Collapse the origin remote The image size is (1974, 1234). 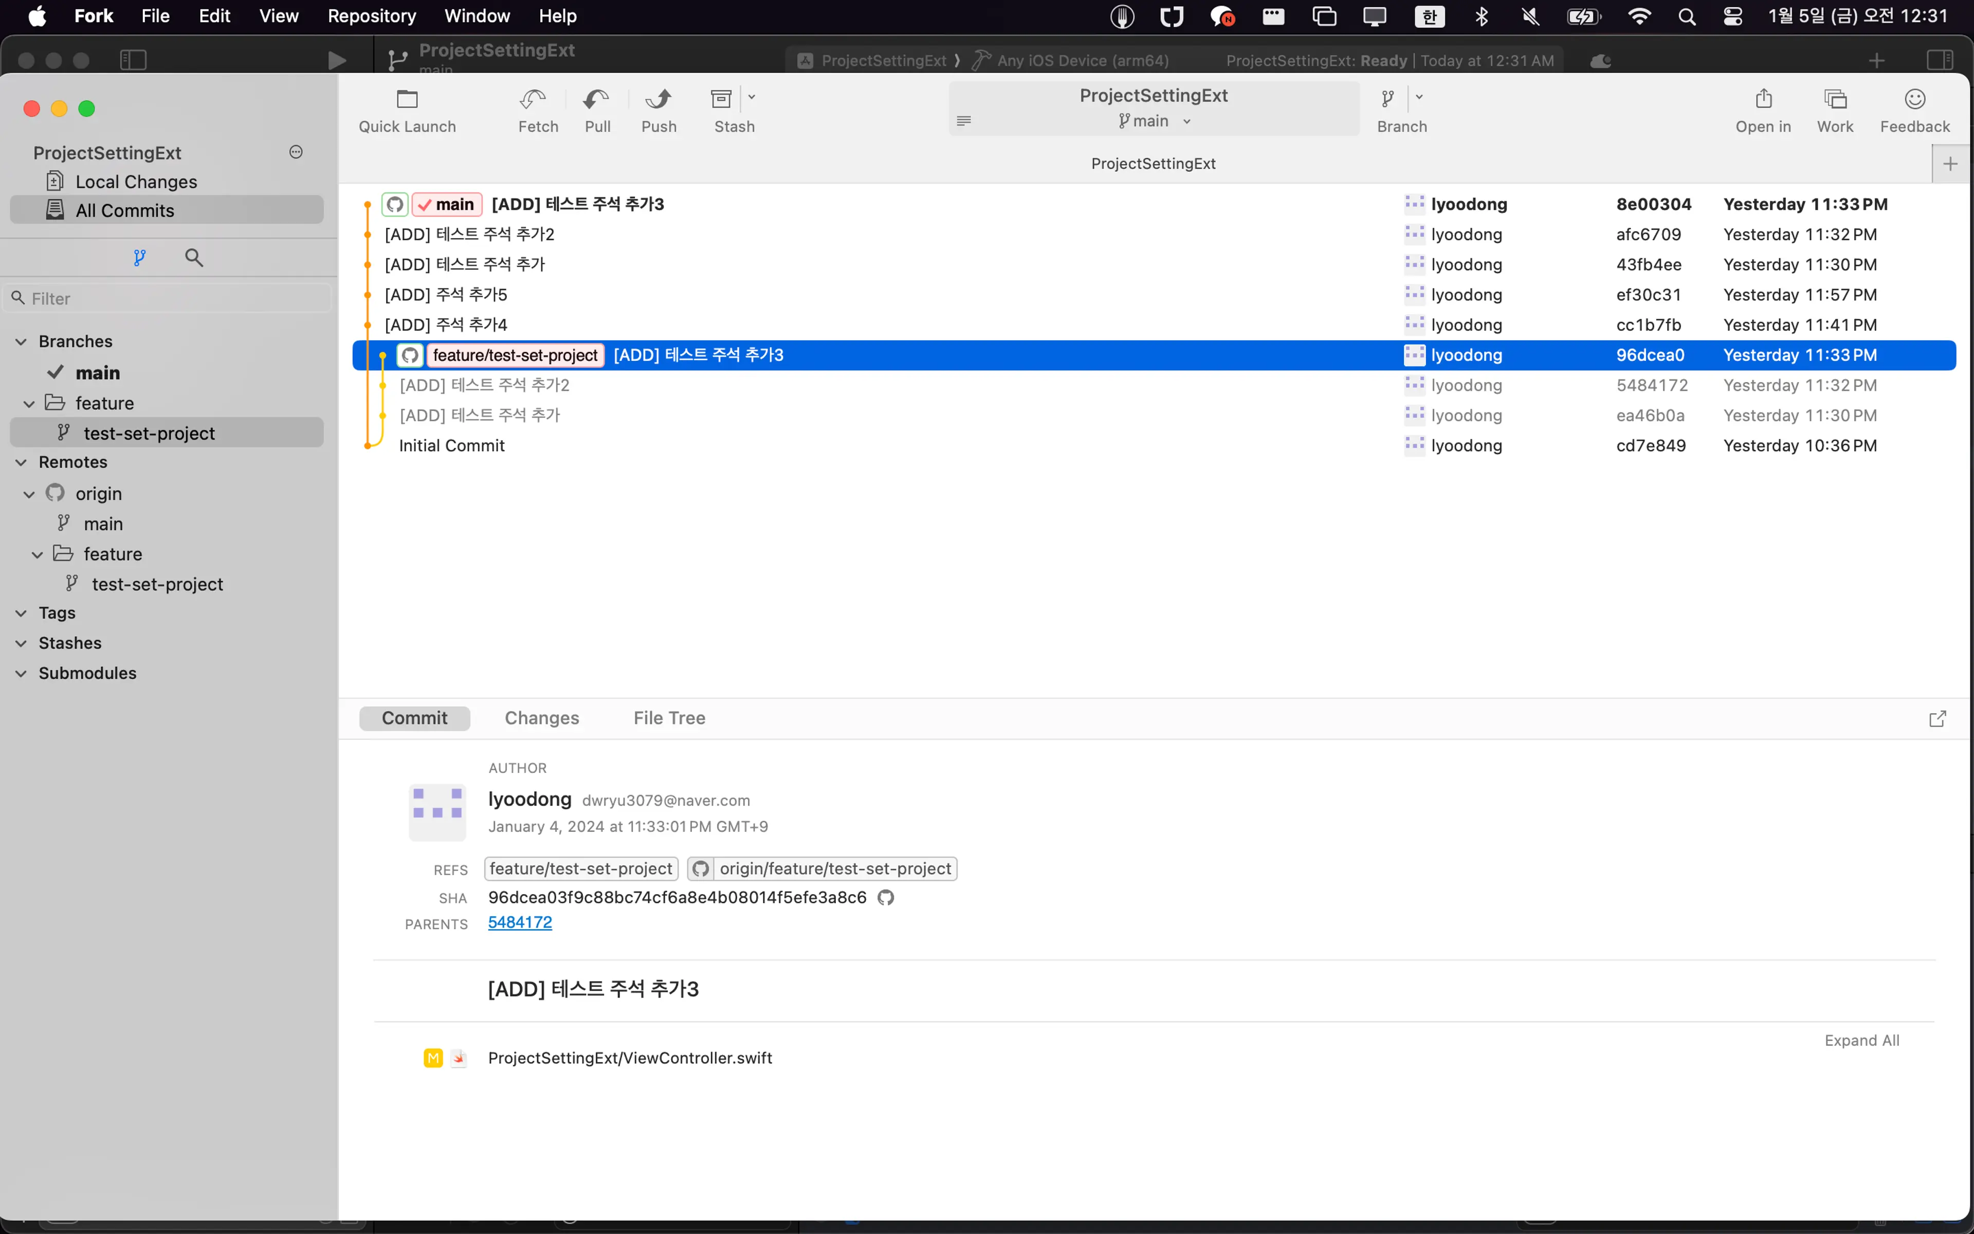tap(29, 495)
